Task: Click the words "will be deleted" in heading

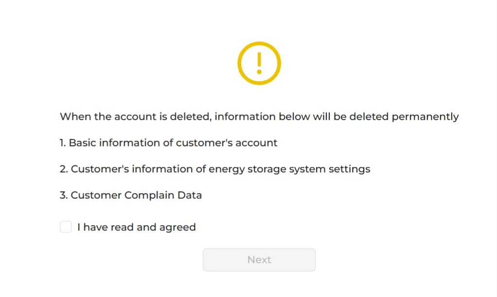Action: tap(351, 116)
